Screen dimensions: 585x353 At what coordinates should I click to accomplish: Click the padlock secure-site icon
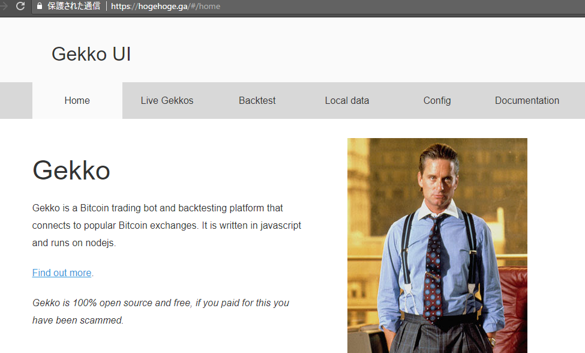[40, 6]
